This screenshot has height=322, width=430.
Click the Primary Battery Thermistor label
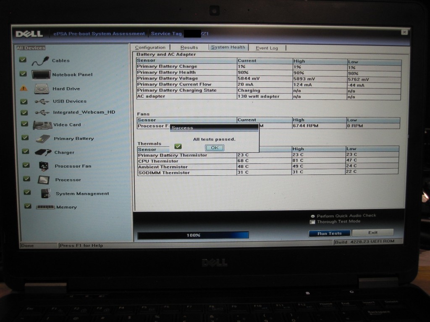173,155
